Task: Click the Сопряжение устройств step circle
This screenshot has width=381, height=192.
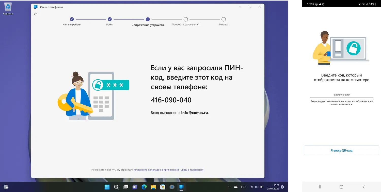Action: 148,19
